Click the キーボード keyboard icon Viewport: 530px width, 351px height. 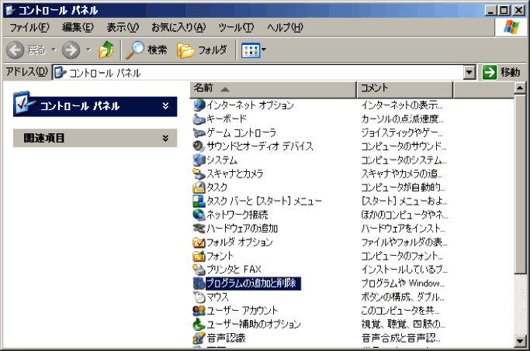click(199, 119)
